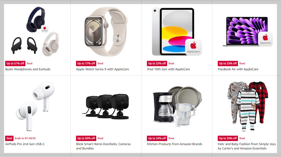Click the AirPods "Ends in" deal timer

click(x=25, y=138)
